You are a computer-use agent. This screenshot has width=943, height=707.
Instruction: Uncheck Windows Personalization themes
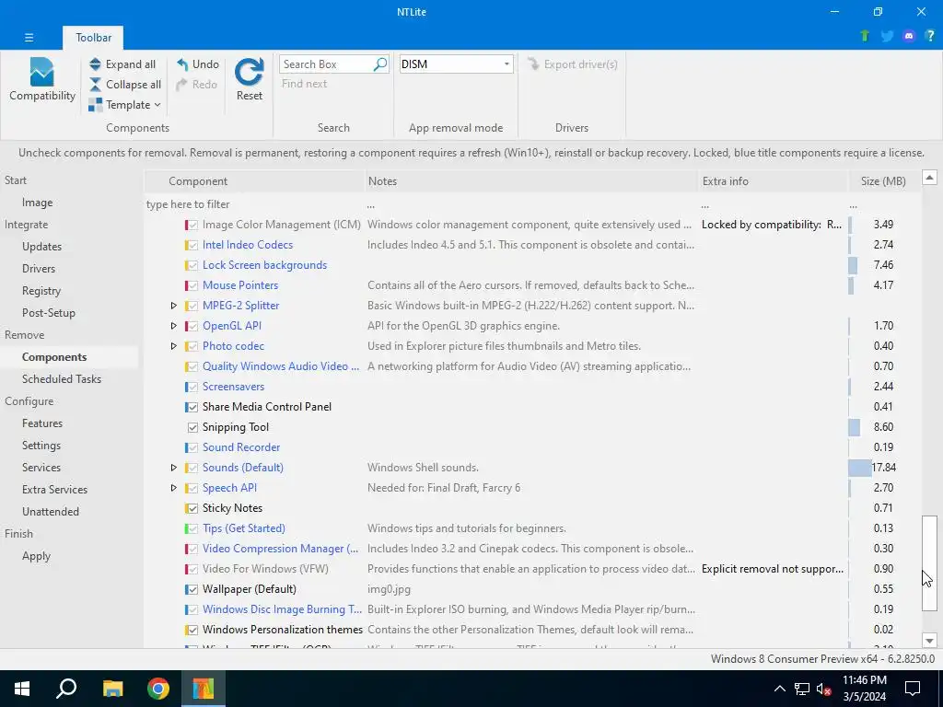192,630
